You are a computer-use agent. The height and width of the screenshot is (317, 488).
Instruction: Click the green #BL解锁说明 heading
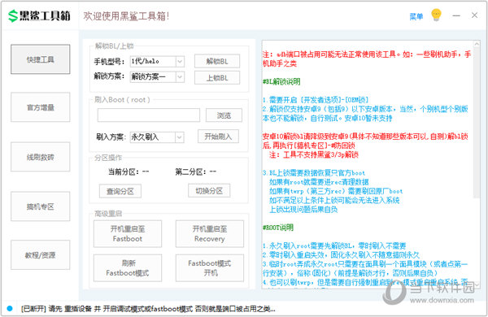(x=281, y=81)
